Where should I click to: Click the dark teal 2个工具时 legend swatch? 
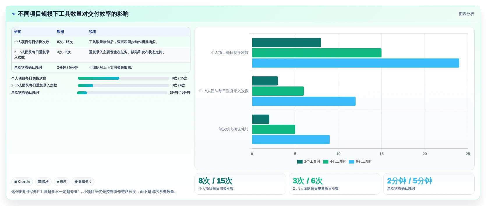(x=300, y=162)
